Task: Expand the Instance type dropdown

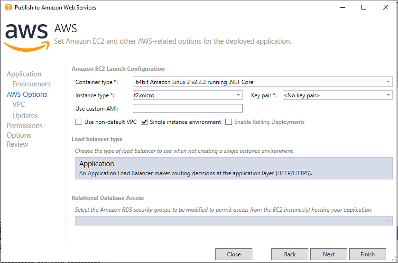Action: pyautogui.click(x=187, y=95)
